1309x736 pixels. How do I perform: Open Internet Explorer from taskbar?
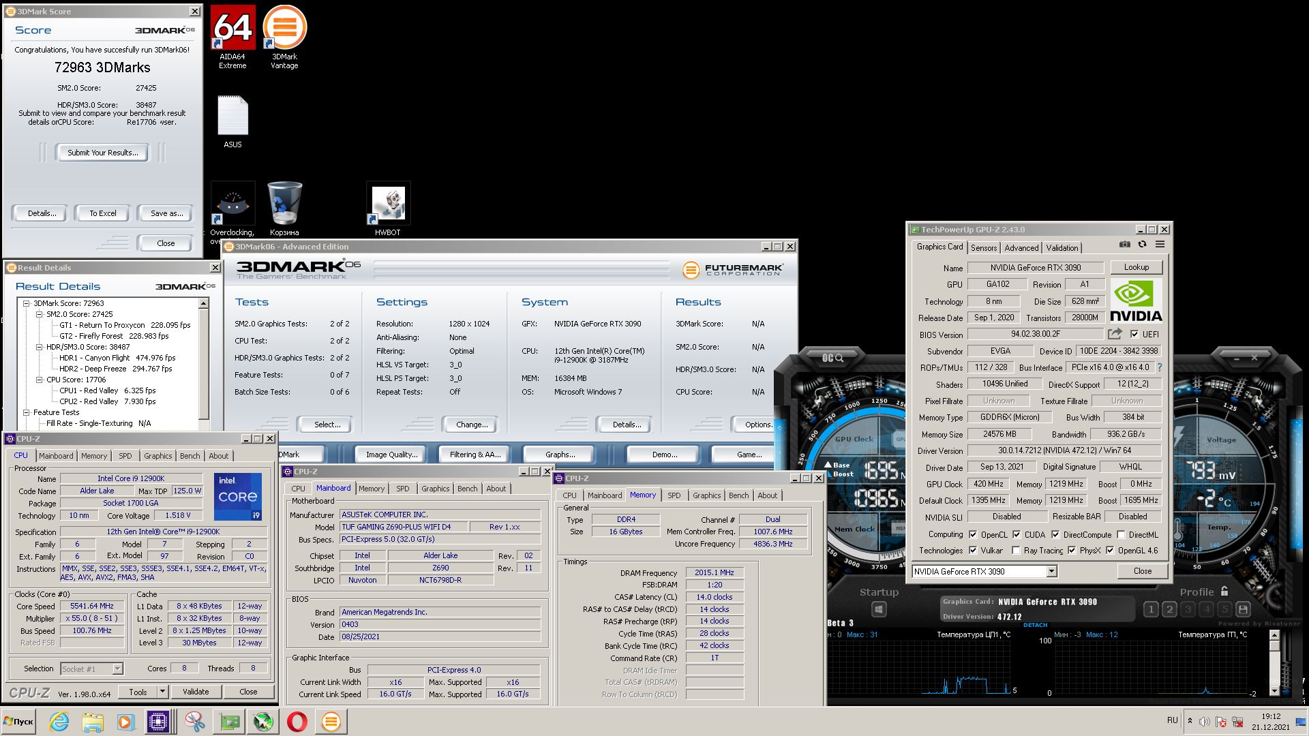[x=59, y=722]
